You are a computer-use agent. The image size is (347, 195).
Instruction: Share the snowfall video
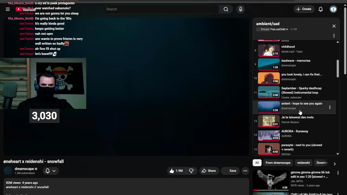point(209,171)
